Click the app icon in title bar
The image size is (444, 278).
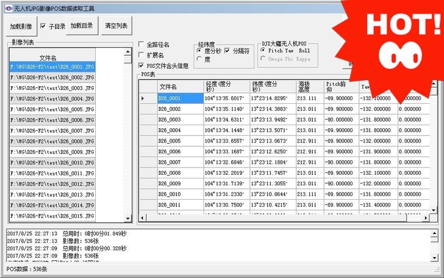(8, 8)
